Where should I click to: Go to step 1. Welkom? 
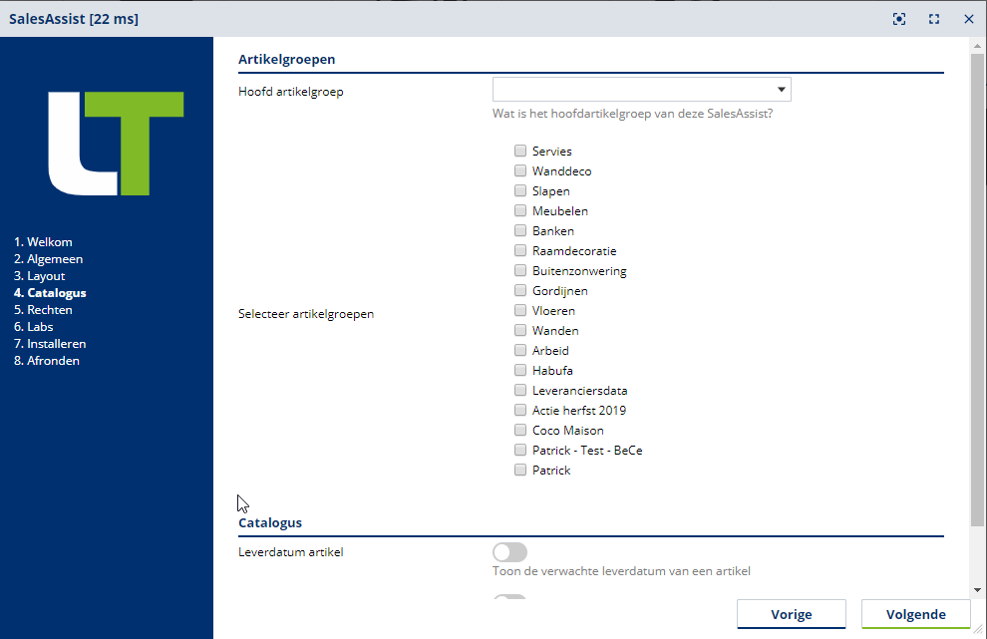click(43, 242)
